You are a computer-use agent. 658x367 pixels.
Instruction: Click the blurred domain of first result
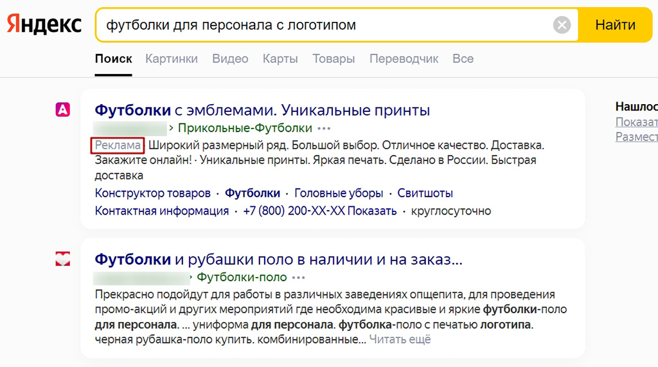130,128
